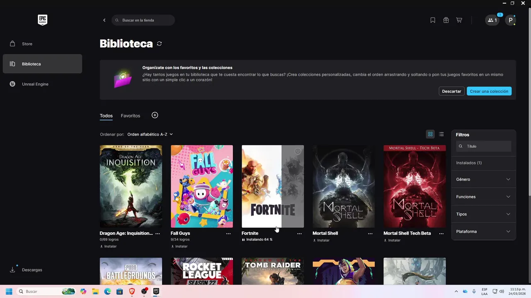Open Fortnite three-dot options menu
This screenshot has height=298, width=531.
[300, 234]
